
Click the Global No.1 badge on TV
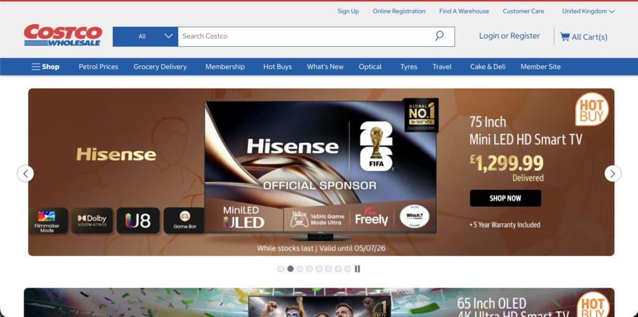(x=421, y=115)
